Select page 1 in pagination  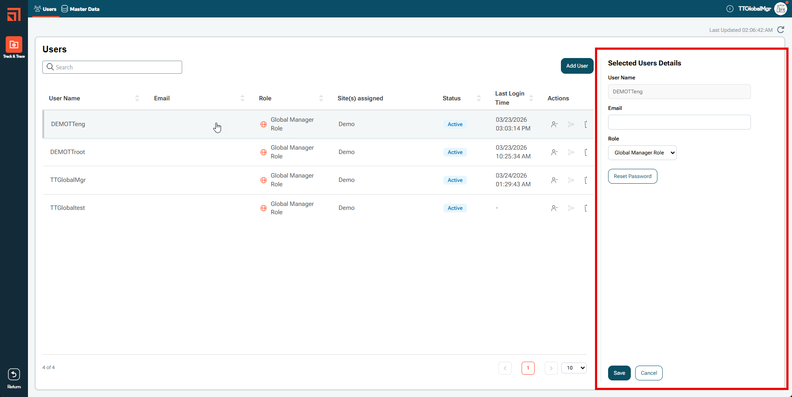(x=528, y=368)
